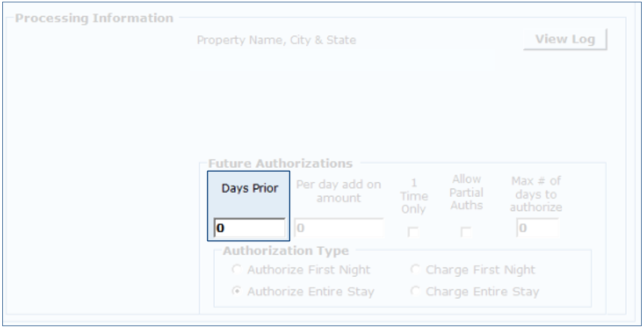
Task: Click the Days Prior column label
Action: [248, 190]
